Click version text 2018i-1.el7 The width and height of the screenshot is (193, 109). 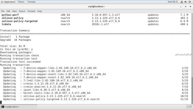pos(100,24)
